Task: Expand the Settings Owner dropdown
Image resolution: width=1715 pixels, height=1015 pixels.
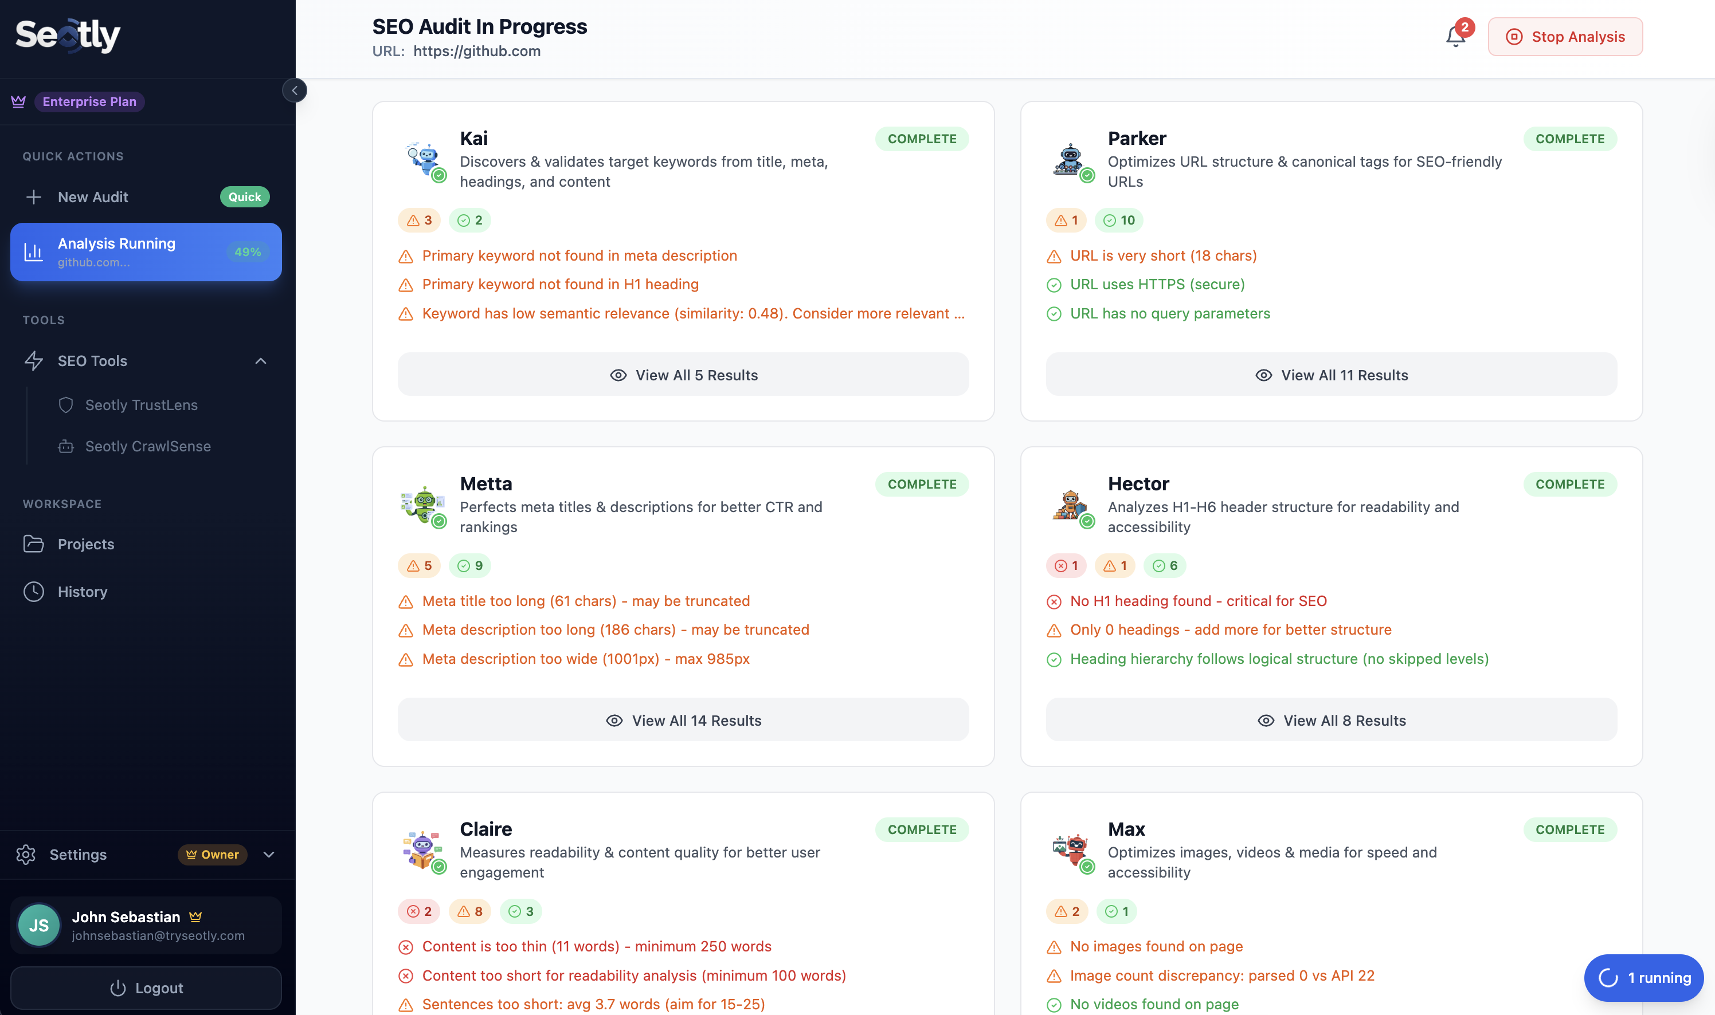Action: tap(269, 854)
